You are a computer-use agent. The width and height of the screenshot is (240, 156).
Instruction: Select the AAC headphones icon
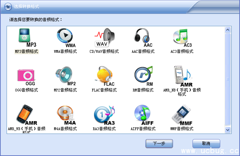(x=144, y=38)
